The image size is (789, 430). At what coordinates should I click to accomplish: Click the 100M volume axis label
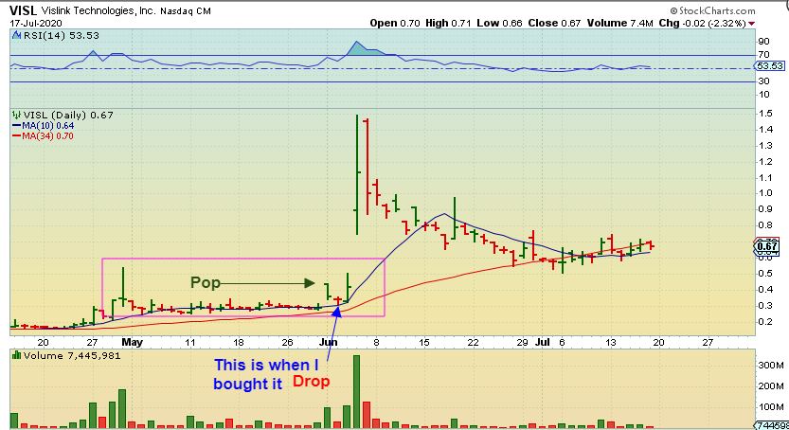click(x=771, y=407)
